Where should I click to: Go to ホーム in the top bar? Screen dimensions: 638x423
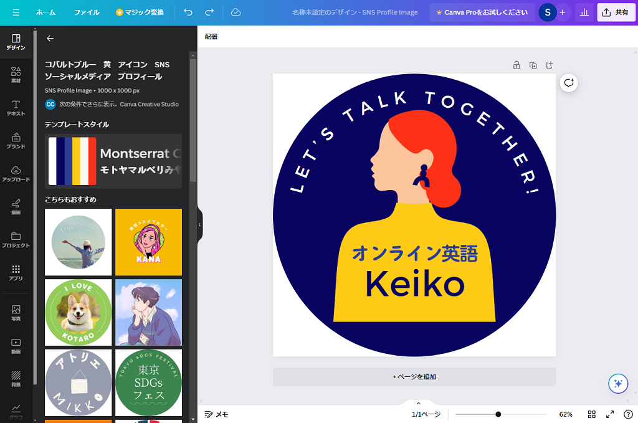45,12
